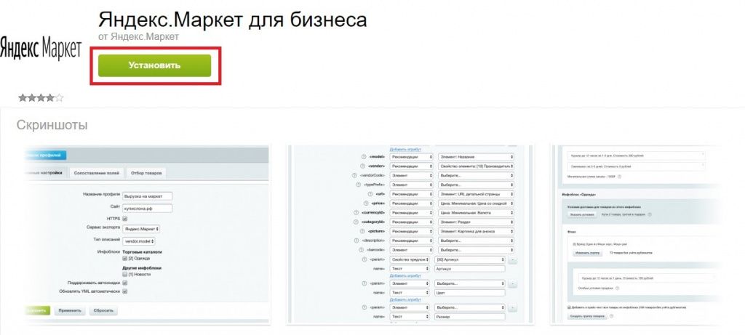Switch to the Отбор товаров tab
The image size is (745, 335).
pyautogui.click(x=146, y=173)
